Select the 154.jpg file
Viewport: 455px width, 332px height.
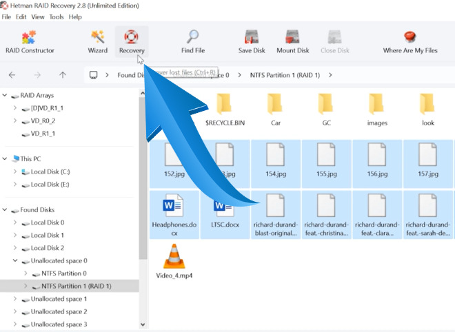click(276, 164)
